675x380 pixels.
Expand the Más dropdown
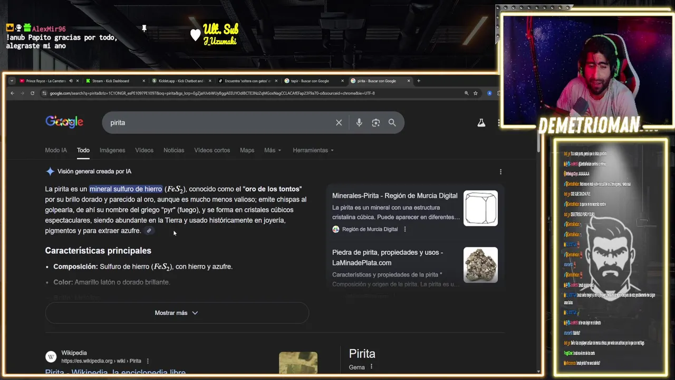[x=273, y=150]
